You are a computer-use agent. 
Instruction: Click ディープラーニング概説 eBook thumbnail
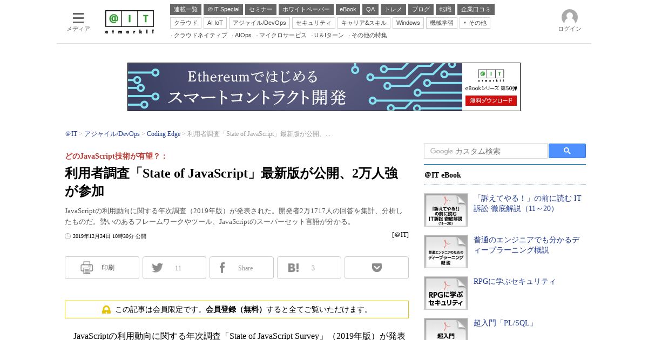[446, 251]
